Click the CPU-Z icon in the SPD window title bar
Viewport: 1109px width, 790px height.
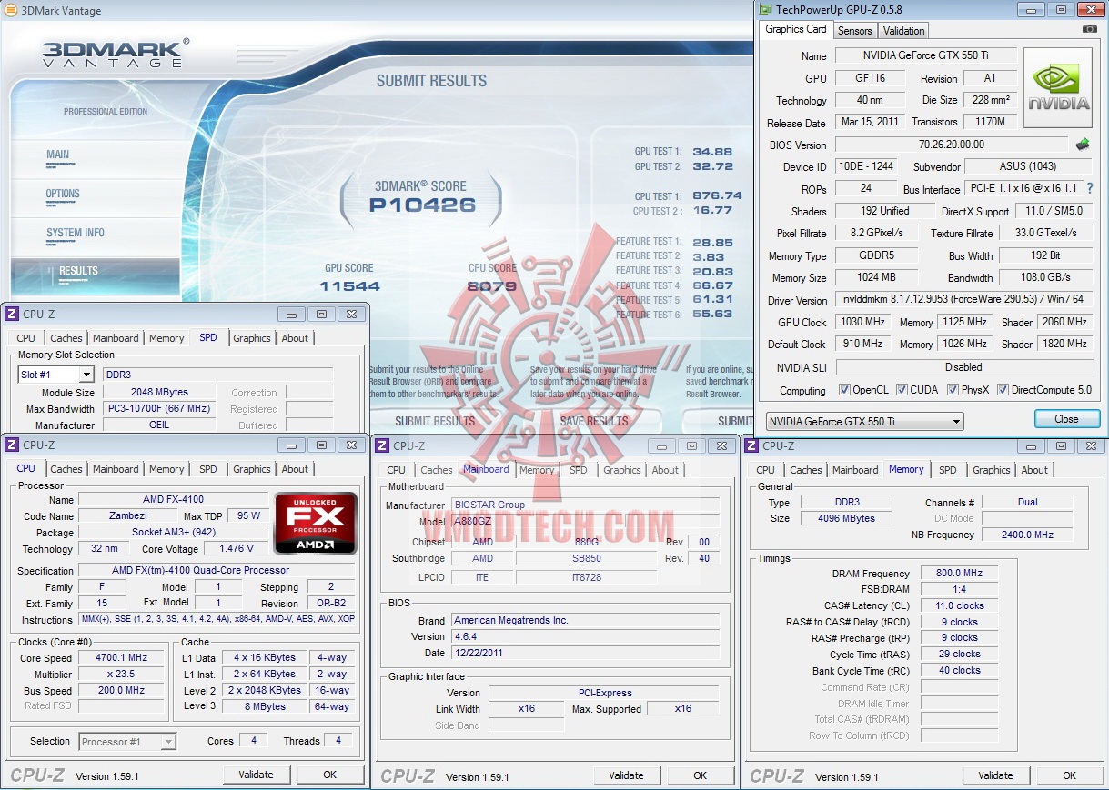click(12, 314)
